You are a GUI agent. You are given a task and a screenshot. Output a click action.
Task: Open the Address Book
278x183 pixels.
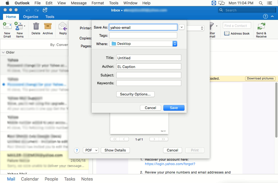[237, 33]
